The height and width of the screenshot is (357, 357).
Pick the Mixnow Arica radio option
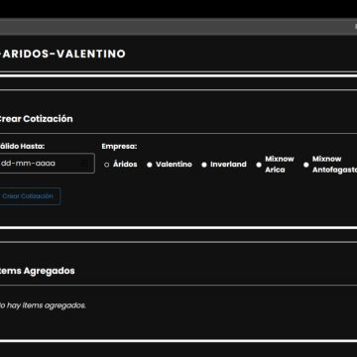pyautogui.click(x=259, y=165)
